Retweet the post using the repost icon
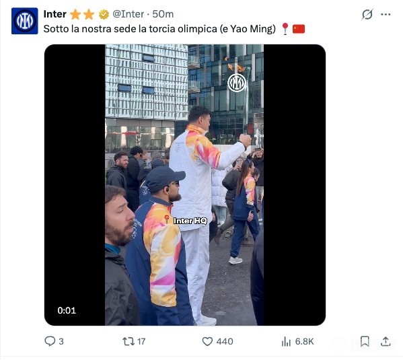This screenshot has height=360, width=403. coord(129,341)
